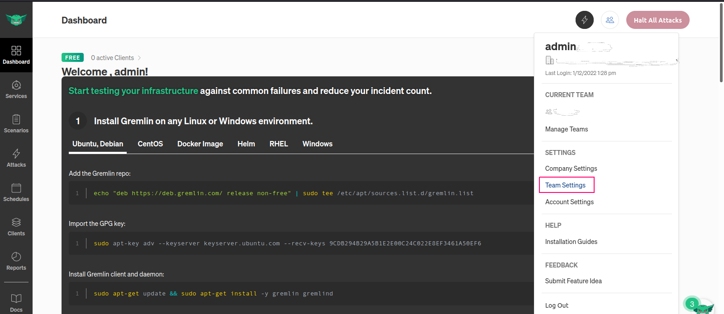Click the echo deb repo command code block
Image resolution: width=724 pixels, height=314 pixels.
click(301, 193)
